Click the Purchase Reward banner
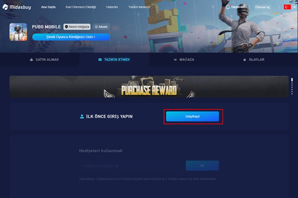This screenshot has width=298, height=198. [x=149, y=87]
